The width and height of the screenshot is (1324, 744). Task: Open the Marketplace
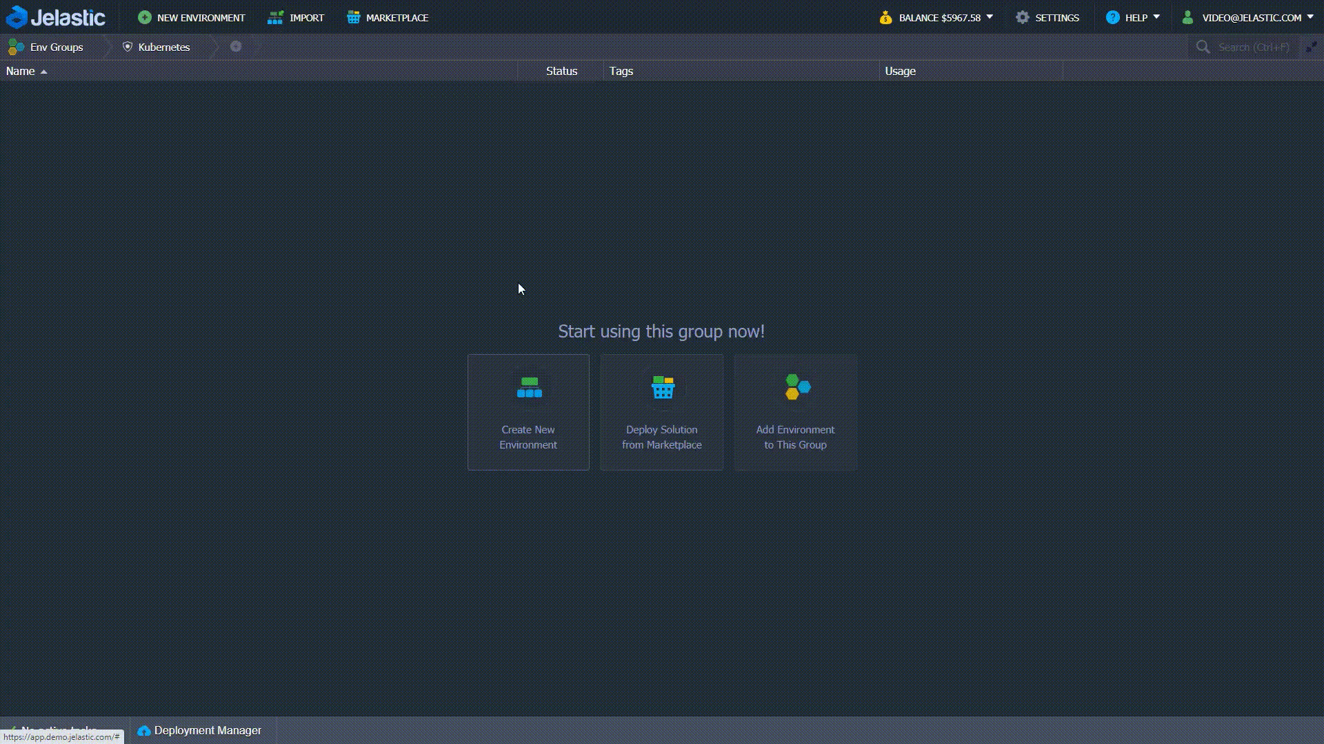(x=388, y=18)
